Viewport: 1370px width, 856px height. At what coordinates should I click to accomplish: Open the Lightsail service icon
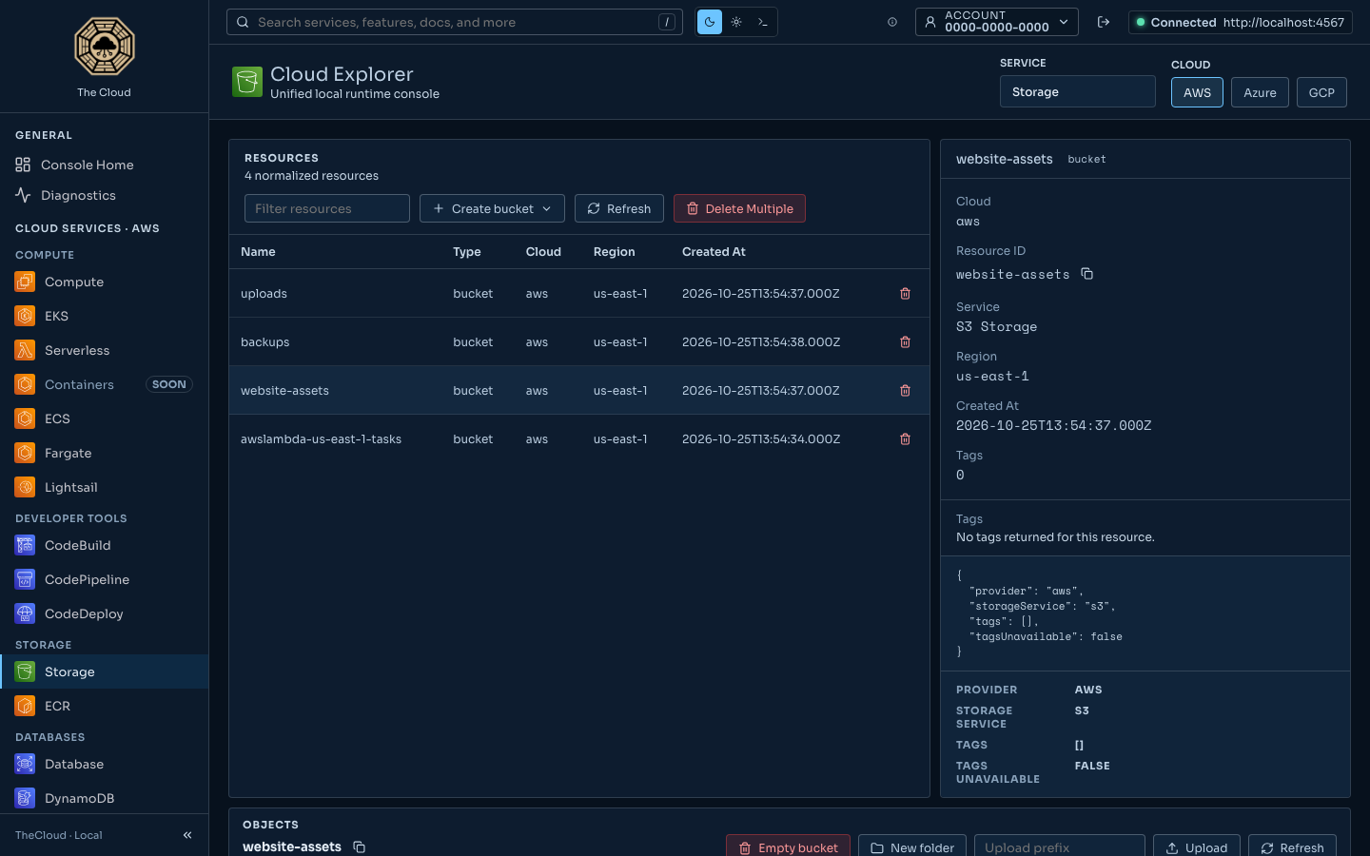[25, 487]
